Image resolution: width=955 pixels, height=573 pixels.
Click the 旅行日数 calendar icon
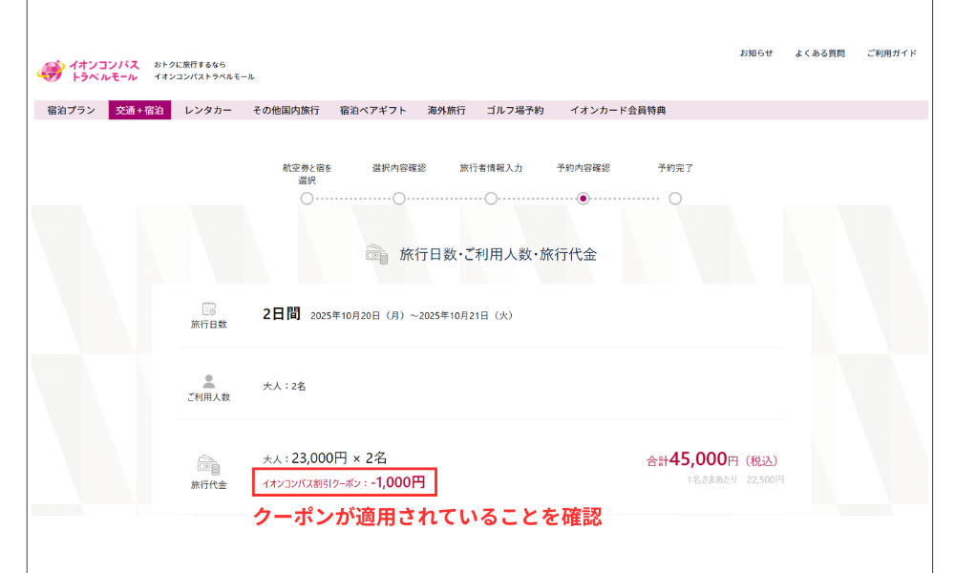[x=209, y=308]
